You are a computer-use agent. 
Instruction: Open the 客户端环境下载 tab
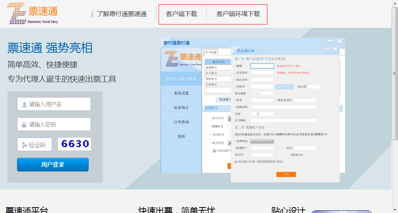point(238,14)
